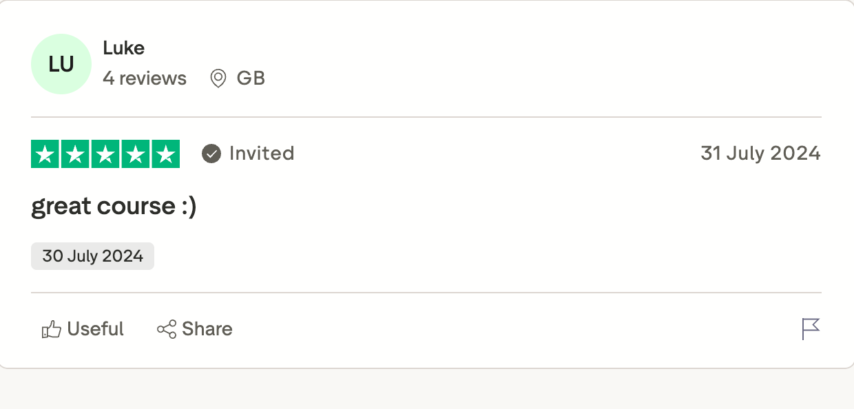The width and height of the screenshot is (854, 409).
Task: Click the "Share" text label
Action: click(x=207, y=329)
